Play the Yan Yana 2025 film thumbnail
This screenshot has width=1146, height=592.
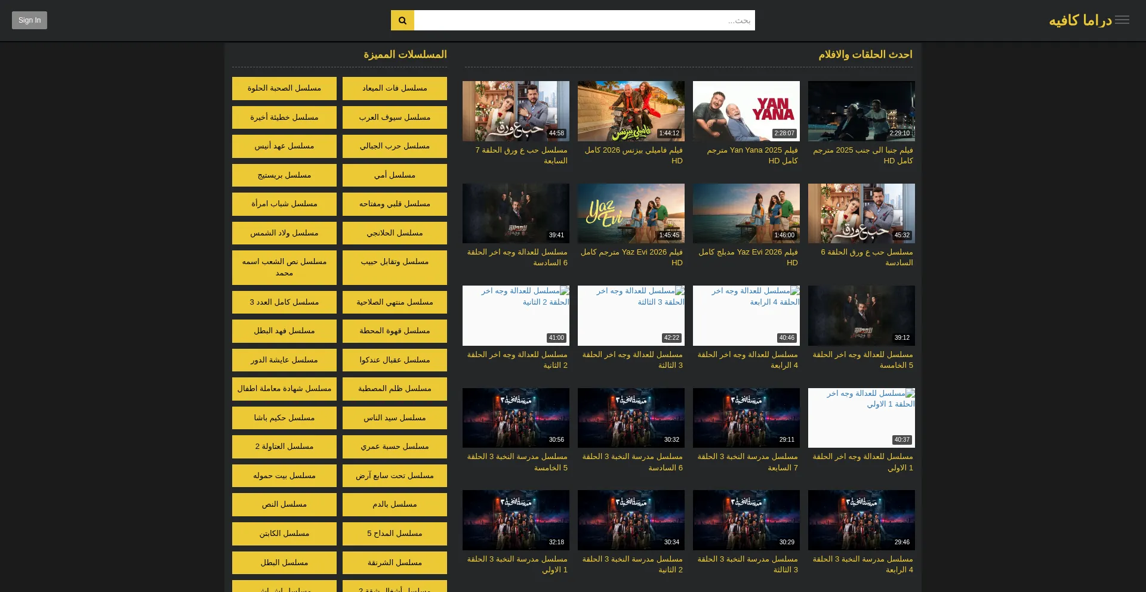pos(746,111)
